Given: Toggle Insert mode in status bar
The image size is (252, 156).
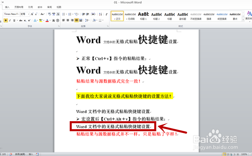Looking at the screenshot, I should click(31, 154).
